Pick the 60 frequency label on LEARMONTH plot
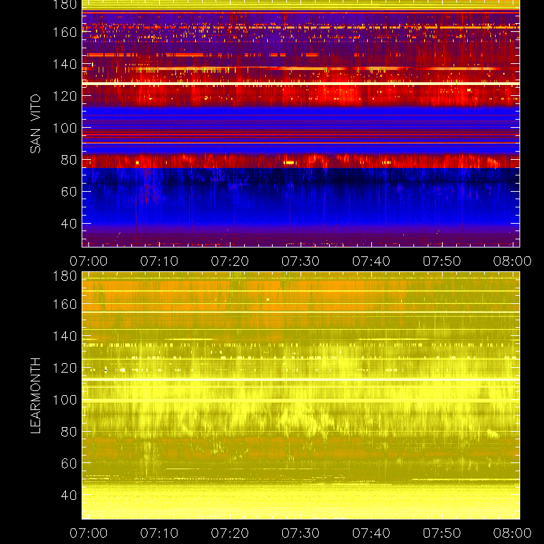544x544 pixels. click(x=69, y=463)
